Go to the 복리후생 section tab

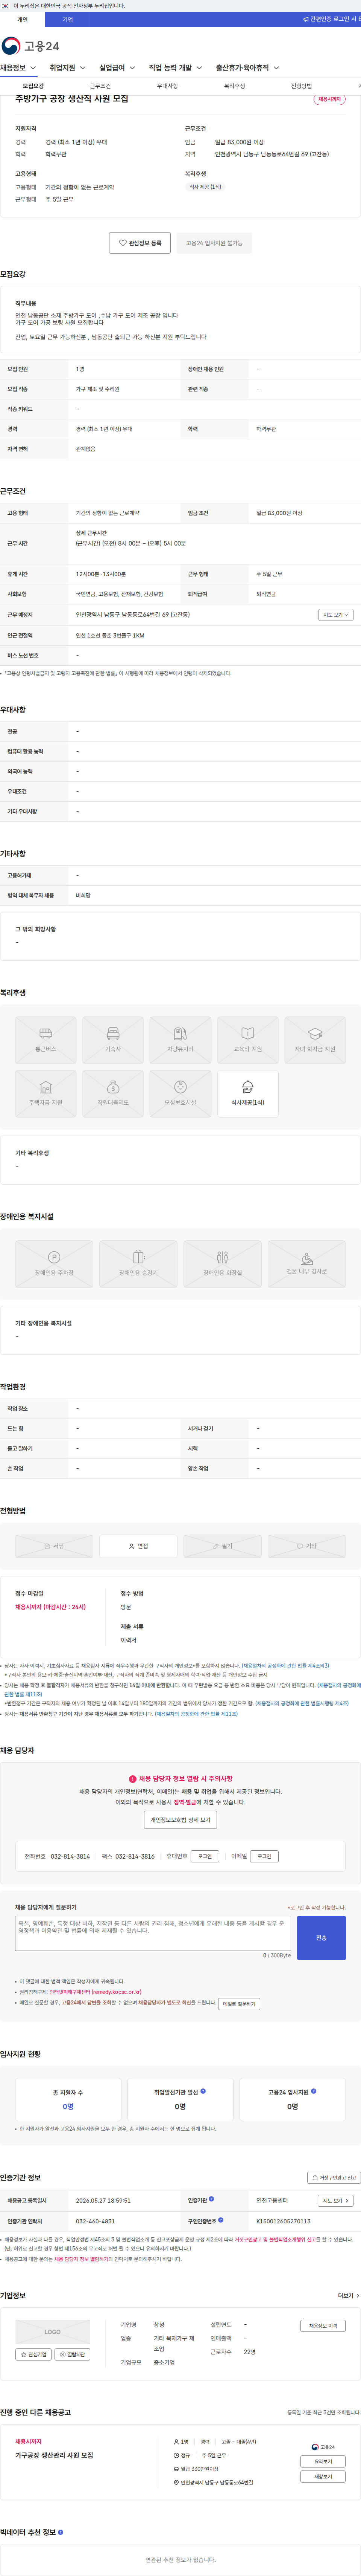click(234, 86)
